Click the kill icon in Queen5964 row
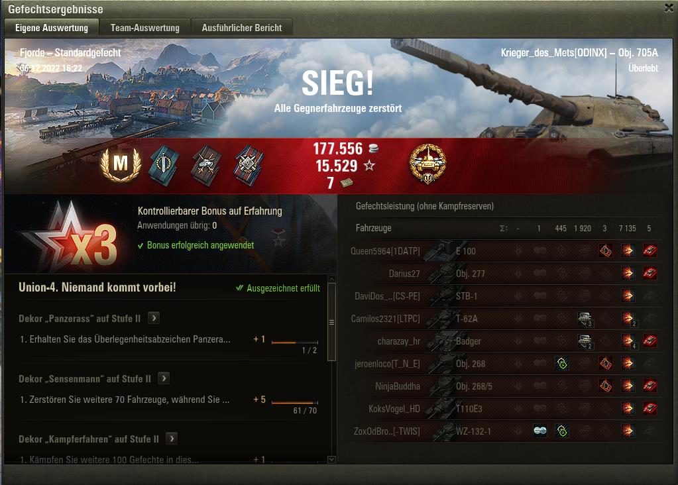 [650, 250]
